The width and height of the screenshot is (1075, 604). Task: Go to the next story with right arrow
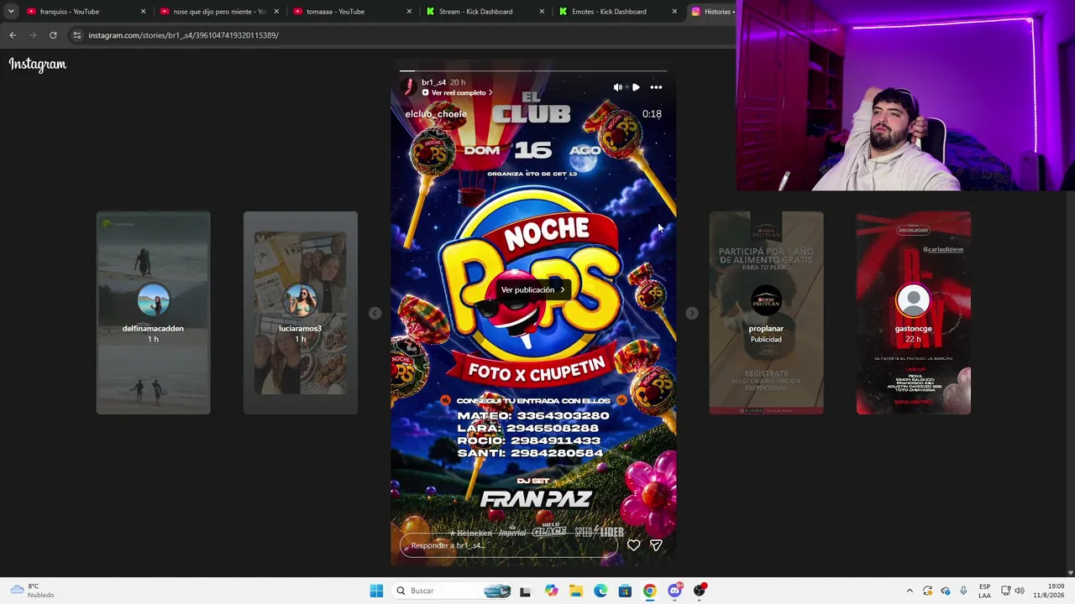[x=691, y=313]
